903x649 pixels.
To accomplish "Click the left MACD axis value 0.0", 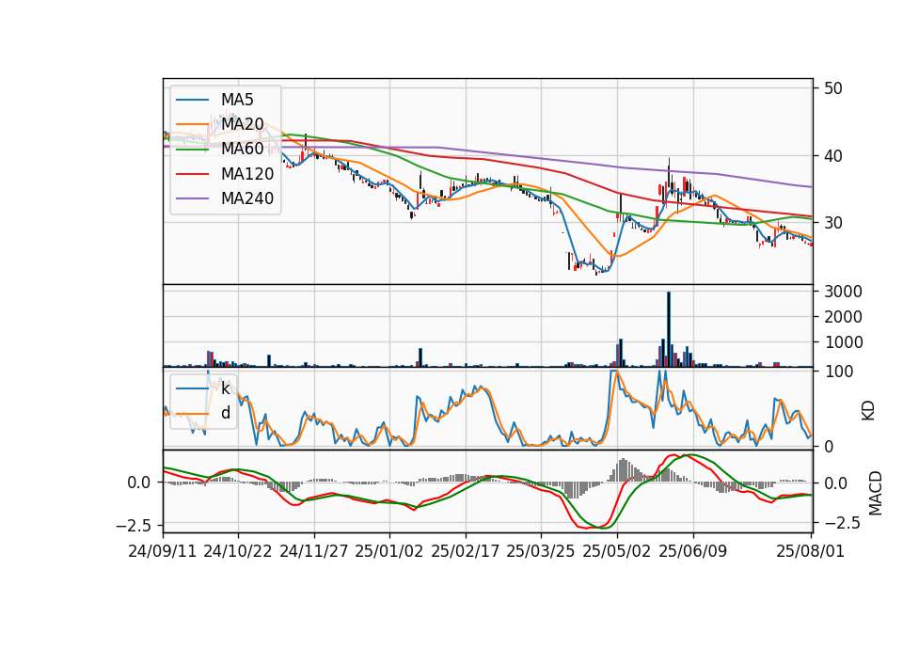I will click(x=139, y=482).
